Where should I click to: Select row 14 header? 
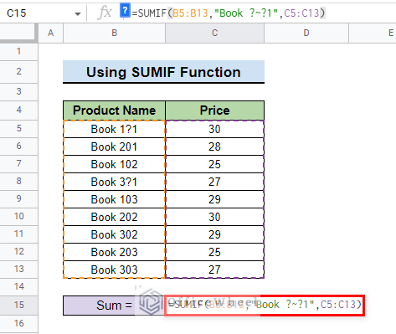(x=18, y=287)
